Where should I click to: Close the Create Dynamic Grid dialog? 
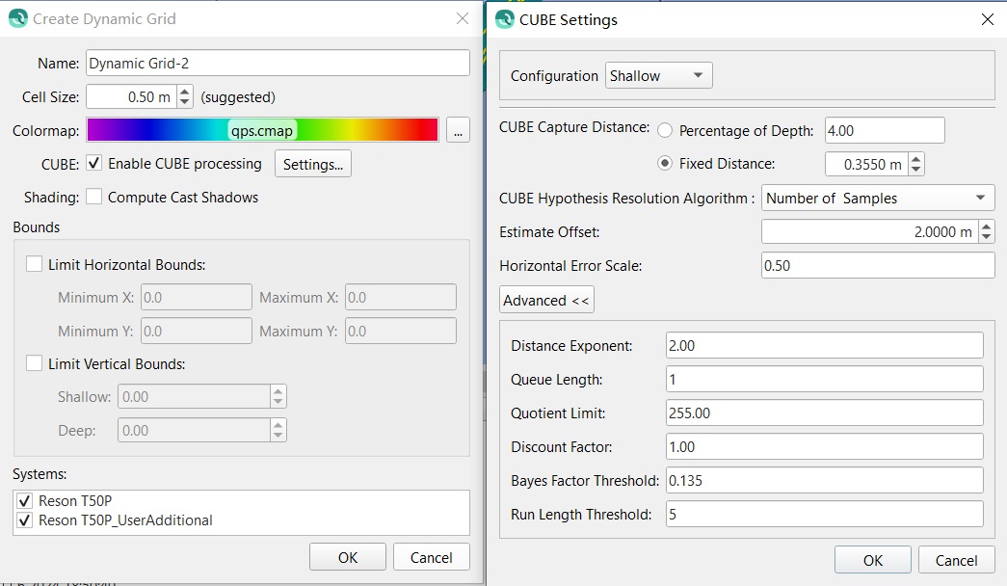point(463,18)
